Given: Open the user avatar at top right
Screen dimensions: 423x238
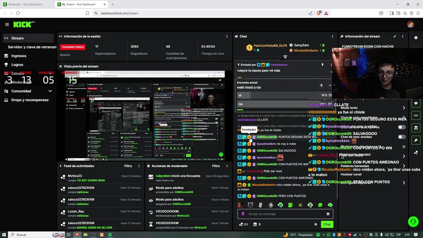Looking at the screenshot, I should pos(410,24).
